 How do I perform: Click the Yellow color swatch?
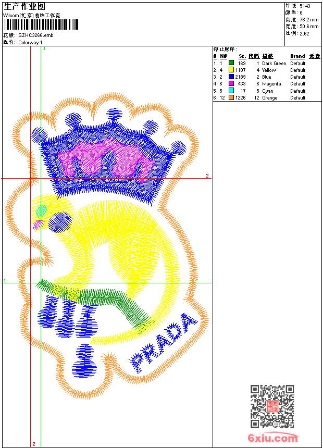click(x=231, y=70)
